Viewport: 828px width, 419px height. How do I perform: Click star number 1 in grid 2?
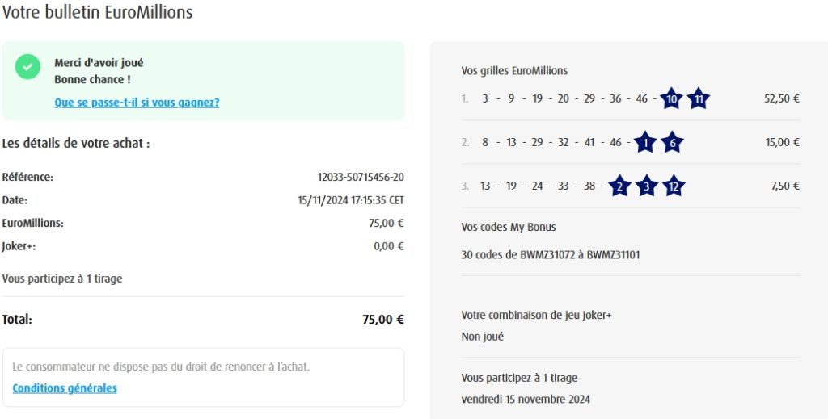click(644, 143)
